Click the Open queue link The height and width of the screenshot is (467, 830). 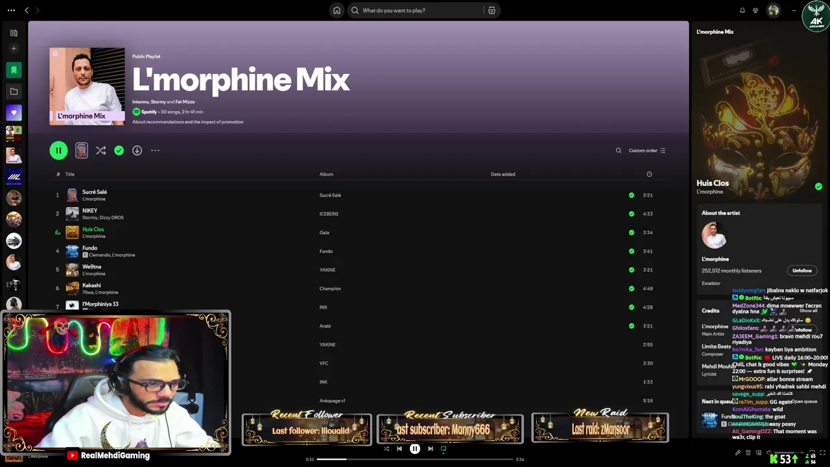pyautogui.click(x=804, y=401)
